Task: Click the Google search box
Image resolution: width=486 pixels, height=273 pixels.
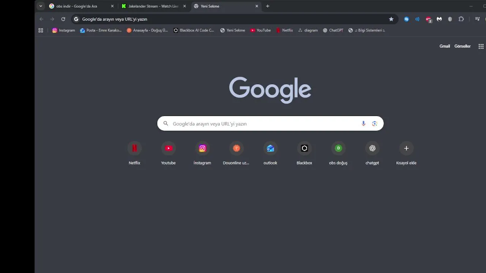Action: (270, 124)
